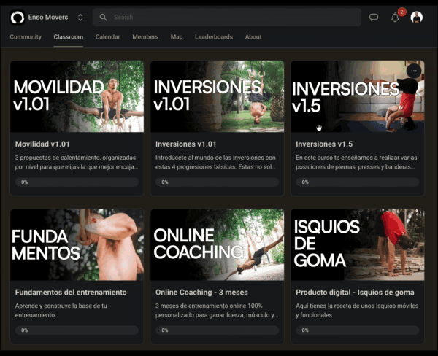Open the Inversiones v1.01 course thumbnail
This screenshot has height=356, width=438.
point(218,96)
